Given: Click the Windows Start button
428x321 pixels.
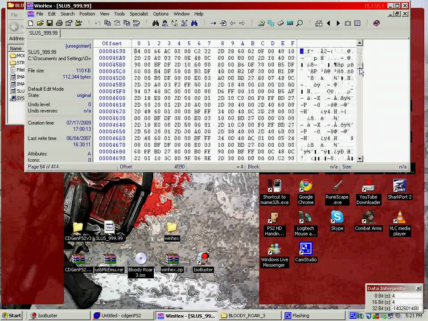Looking at the screenshot, I should point(12,316).
